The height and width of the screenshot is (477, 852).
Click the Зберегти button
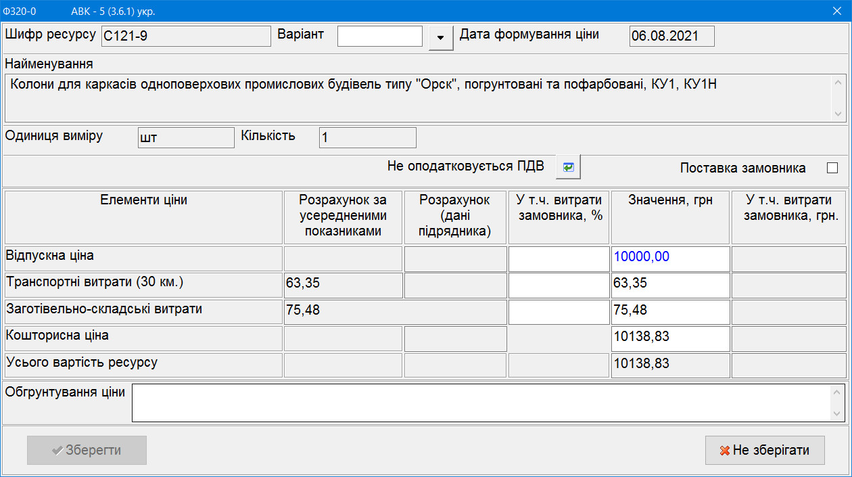[87, 450]
